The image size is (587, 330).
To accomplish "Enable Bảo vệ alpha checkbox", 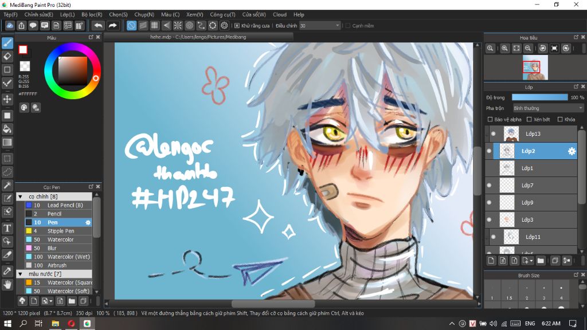I will coord(490,119).
